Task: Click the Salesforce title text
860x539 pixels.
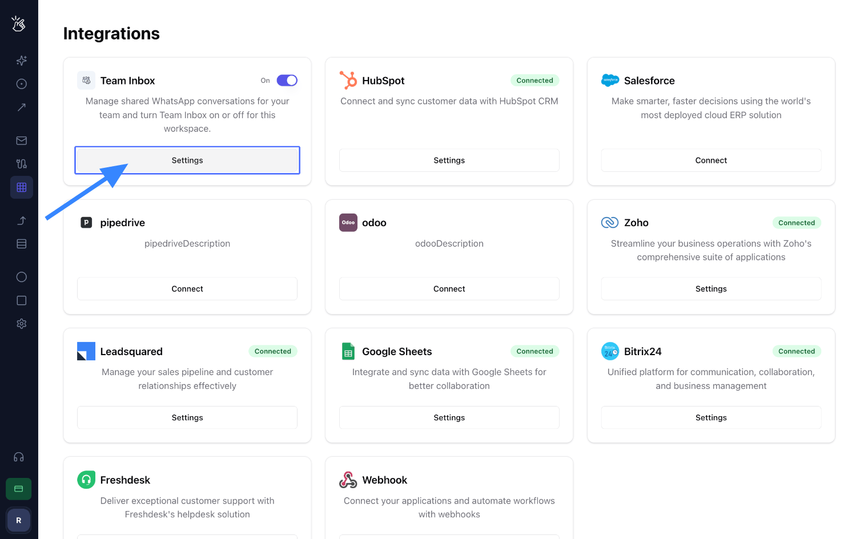Action: pyautogui.click(x=649, y=81)
